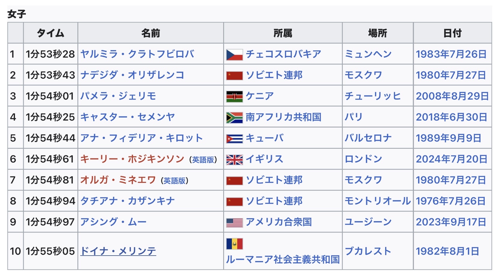Open the ドイナ・メリンテ link

(118, 251)
